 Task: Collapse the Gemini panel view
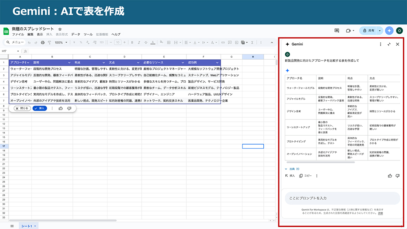(x=389, y=44)
